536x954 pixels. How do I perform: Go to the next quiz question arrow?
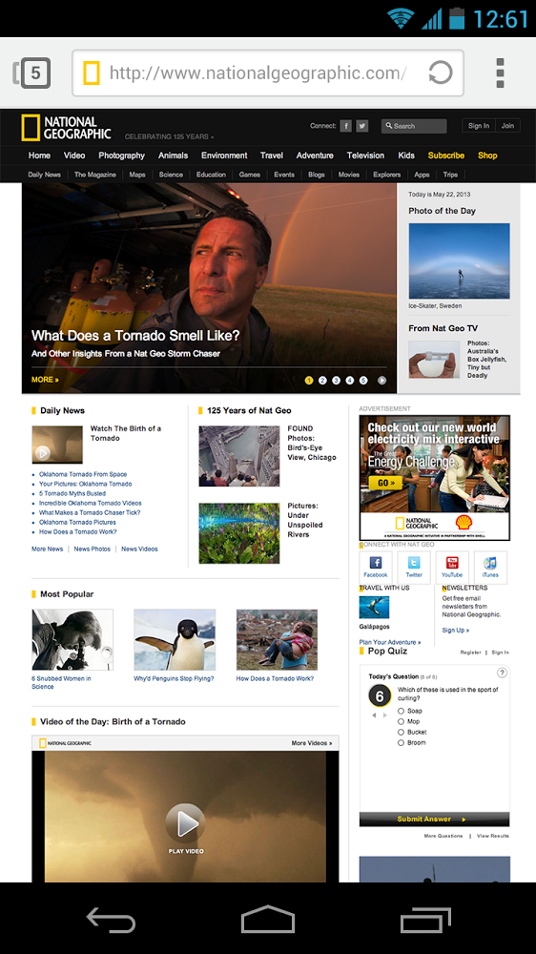[x=385, y=715]
